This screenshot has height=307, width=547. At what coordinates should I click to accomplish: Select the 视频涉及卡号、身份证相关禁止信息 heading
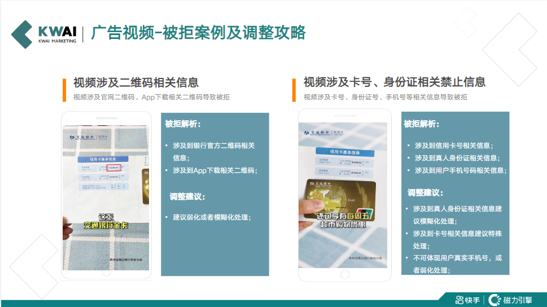coord(394,82)
